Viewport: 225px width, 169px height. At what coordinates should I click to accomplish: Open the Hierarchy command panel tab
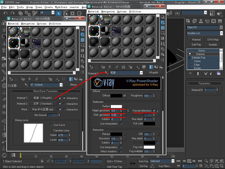(201, 21)
